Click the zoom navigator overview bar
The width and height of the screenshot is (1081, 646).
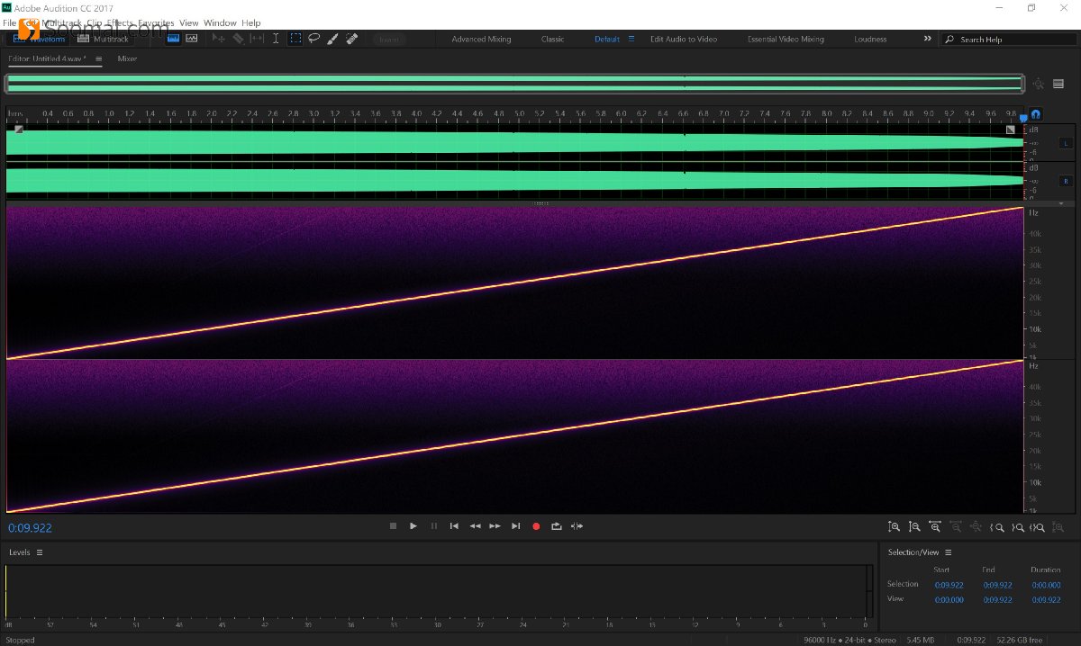513,84
